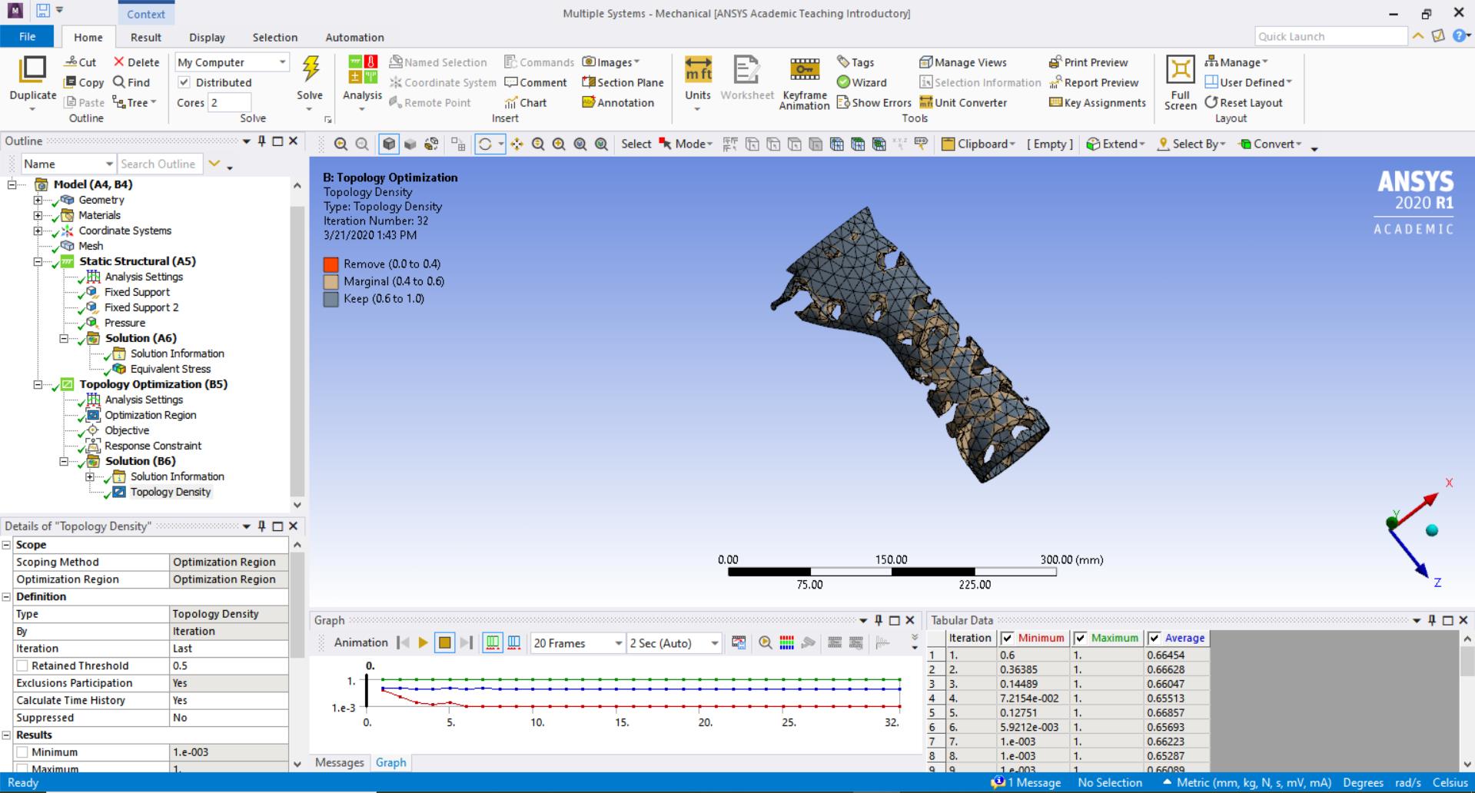
Task: Click the Units ruler icon
Action: coord(698,69)
